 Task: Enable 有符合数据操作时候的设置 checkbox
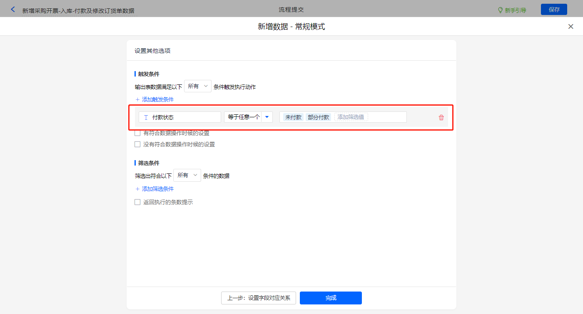[x=137, y=134]
